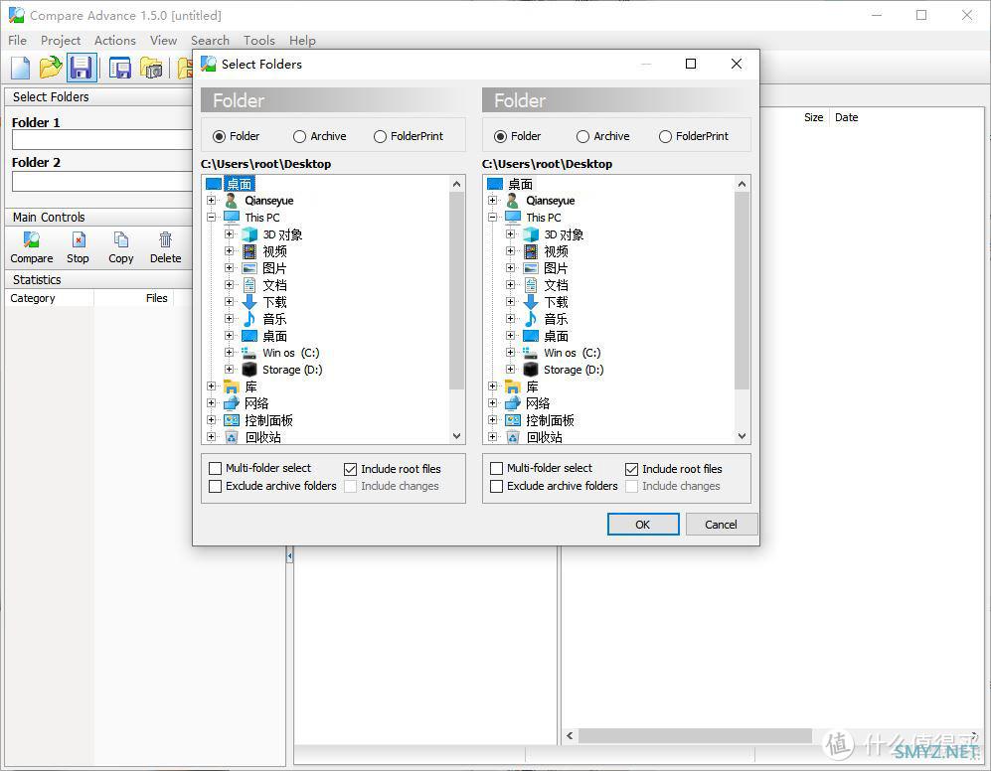
Task: Select Qianseyue user in right tree
Action: pos(551,201)
